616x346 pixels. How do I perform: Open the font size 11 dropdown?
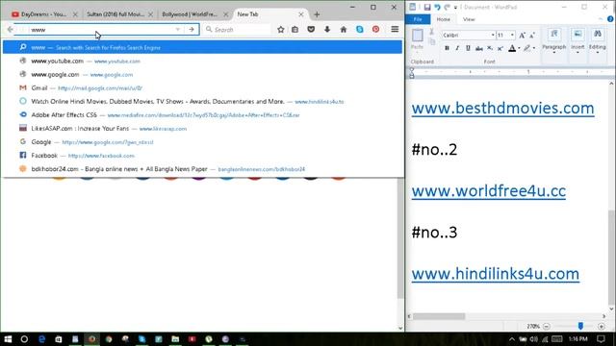(x=512, y=36)
